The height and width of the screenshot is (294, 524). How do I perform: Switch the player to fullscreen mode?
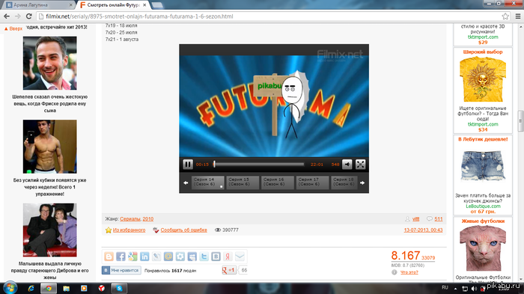(360, 164)
